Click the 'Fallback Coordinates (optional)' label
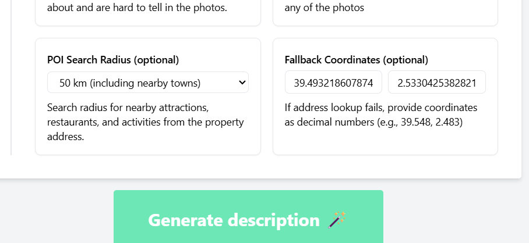 click(x=357, y=60)
